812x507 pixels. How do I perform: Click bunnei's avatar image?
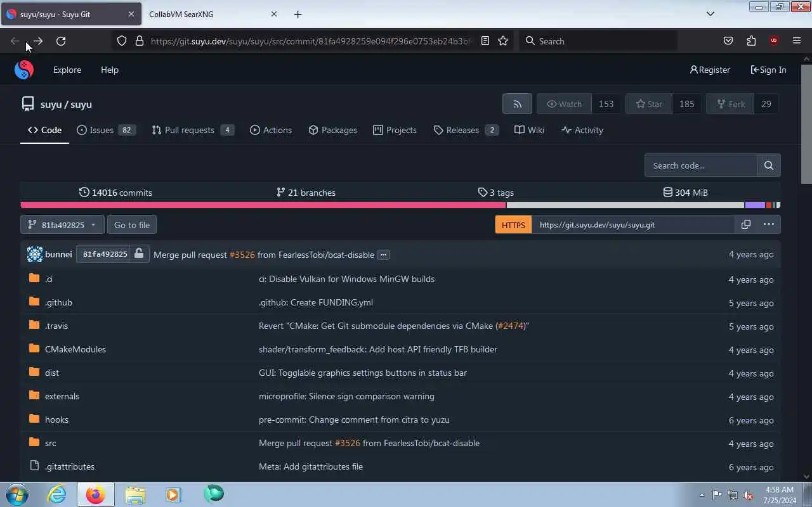tap(34, 254)
